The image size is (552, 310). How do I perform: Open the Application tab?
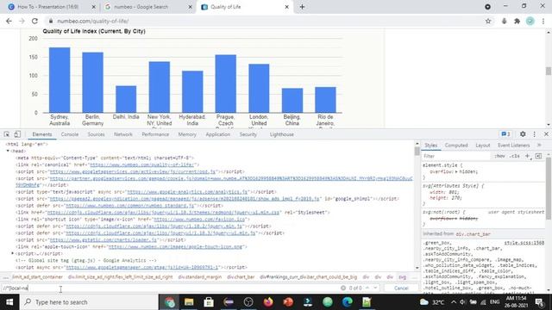click(x=218, y=134)
